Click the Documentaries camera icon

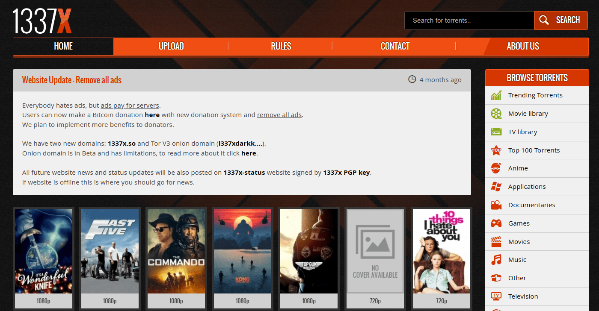(496, 205)
